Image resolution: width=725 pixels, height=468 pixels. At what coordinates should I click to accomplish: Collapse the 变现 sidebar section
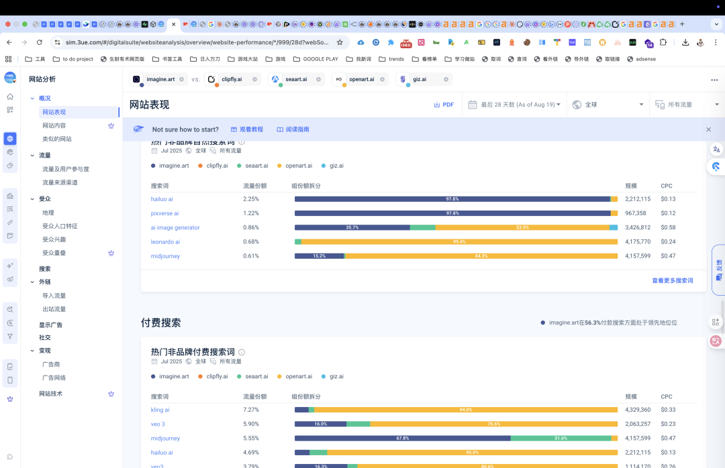tap(32, 351)
